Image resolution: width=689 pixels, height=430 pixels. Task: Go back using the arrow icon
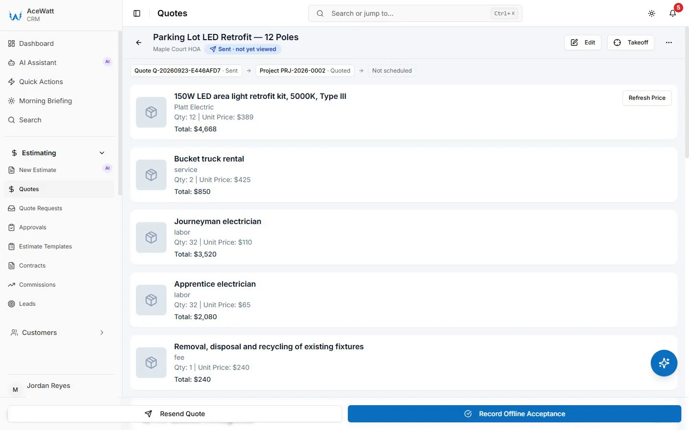click(x=139, y=43)
